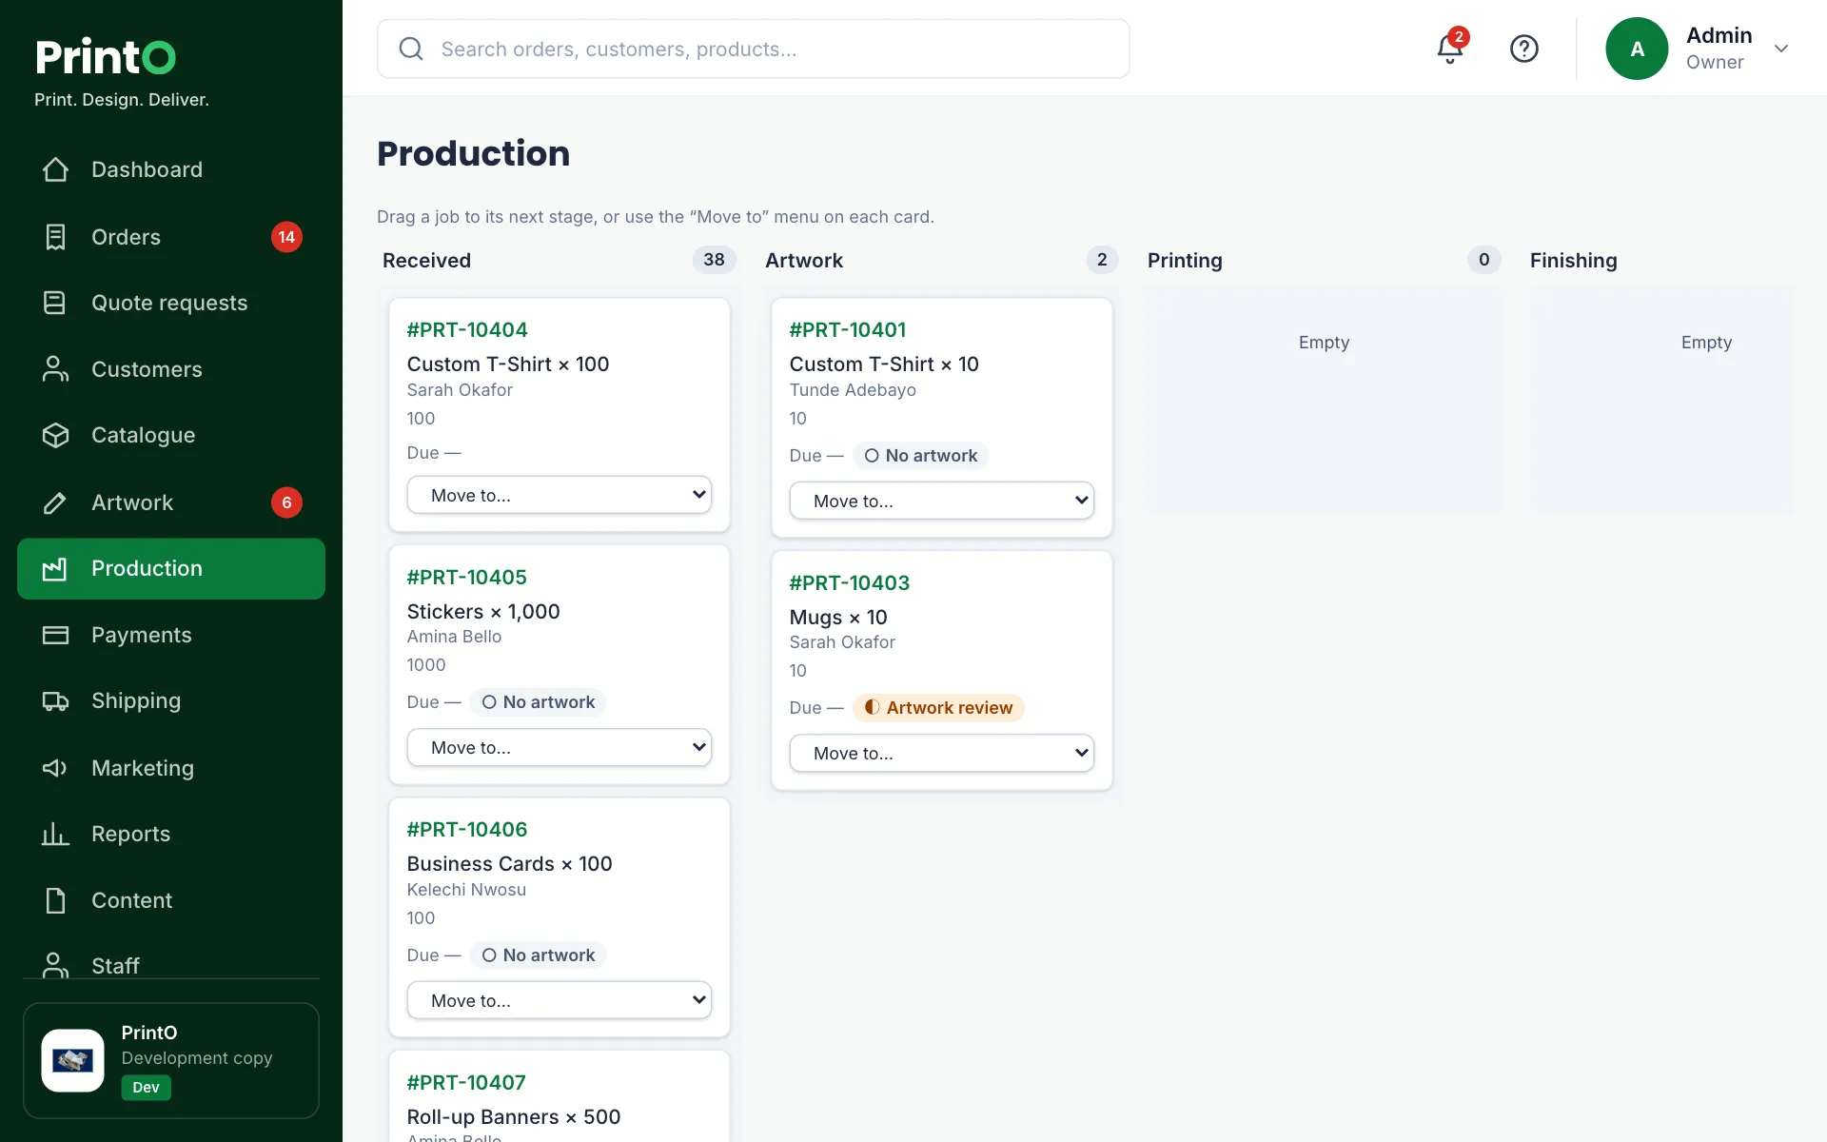Click the Artwork pencil icon
The image size is (1827, 1142).
(55, 502)
